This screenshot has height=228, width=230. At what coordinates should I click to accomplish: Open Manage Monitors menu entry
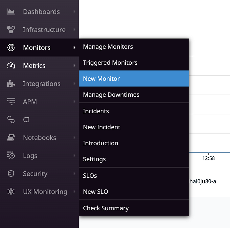pos(108,47)
